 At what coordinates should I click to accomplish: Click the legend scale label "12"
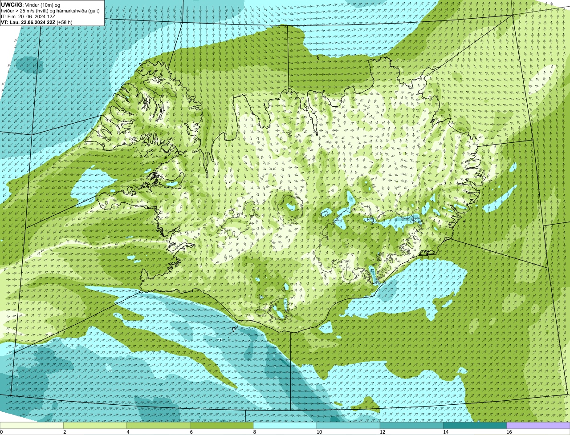[x=382, y=432]
